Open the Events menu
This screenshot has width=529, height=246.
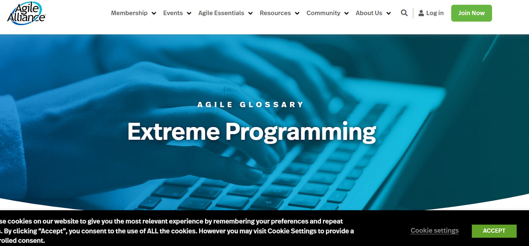(x=173, y=13)
